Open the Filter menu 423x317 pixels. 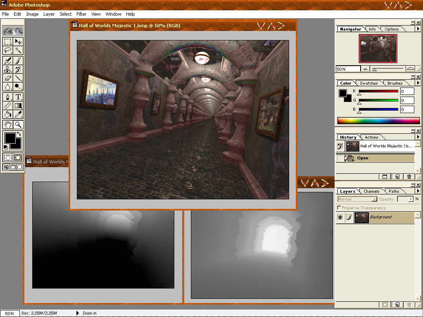pos(81,14)
